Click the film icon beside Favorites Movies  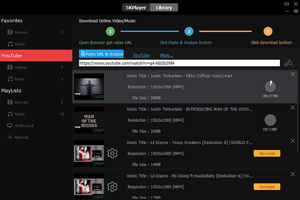tap(10, 32)
